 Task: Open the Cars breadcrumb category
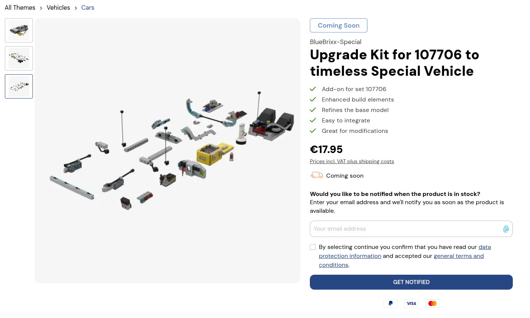(x=88, y=7)
